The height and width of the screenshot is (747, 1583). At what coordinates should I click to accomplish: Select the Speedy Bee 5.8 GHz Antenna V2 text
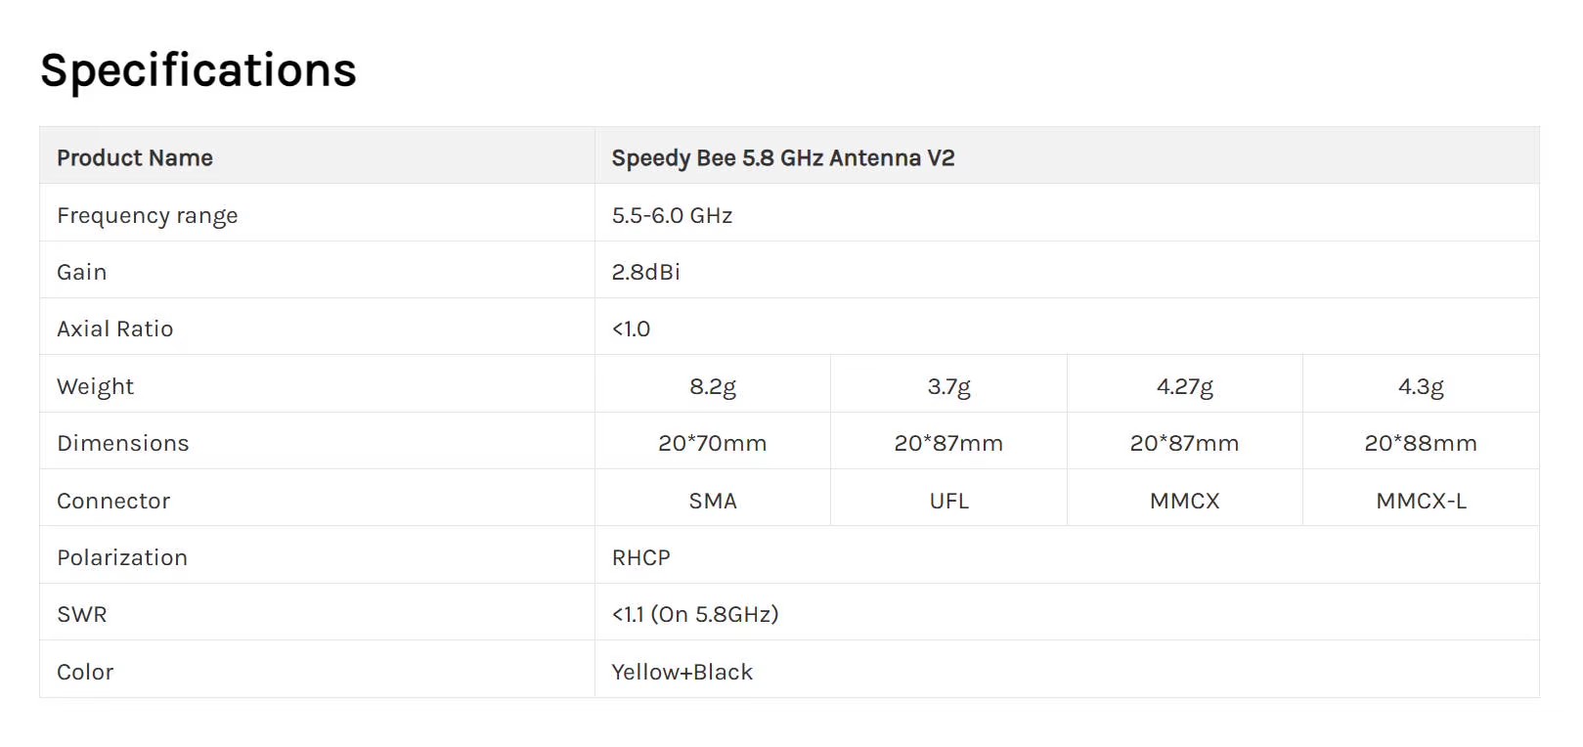(x=782, y=157)
